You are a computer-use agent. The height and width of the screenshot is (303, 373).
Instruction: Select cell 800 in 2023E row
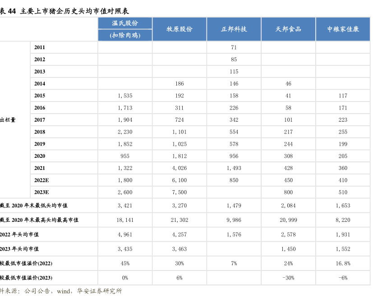(288, 192)
